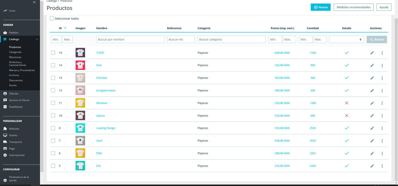Click the Estadísticas chart icon
The image size is (398, 186).
[5, 107]
